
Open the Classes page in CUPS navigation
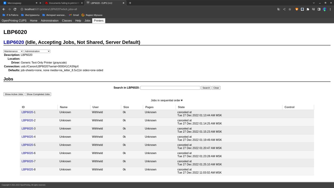(x=67, y=21)
